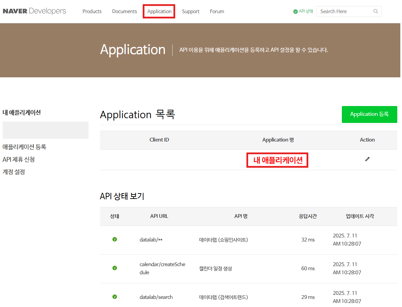Click the Application 목록 heading
The image size is (402, 307).
137,114
